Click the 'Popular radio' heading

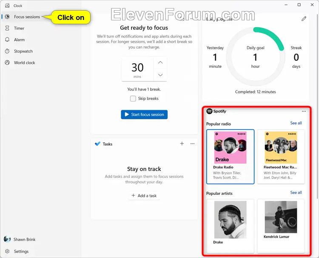point(219,124)
